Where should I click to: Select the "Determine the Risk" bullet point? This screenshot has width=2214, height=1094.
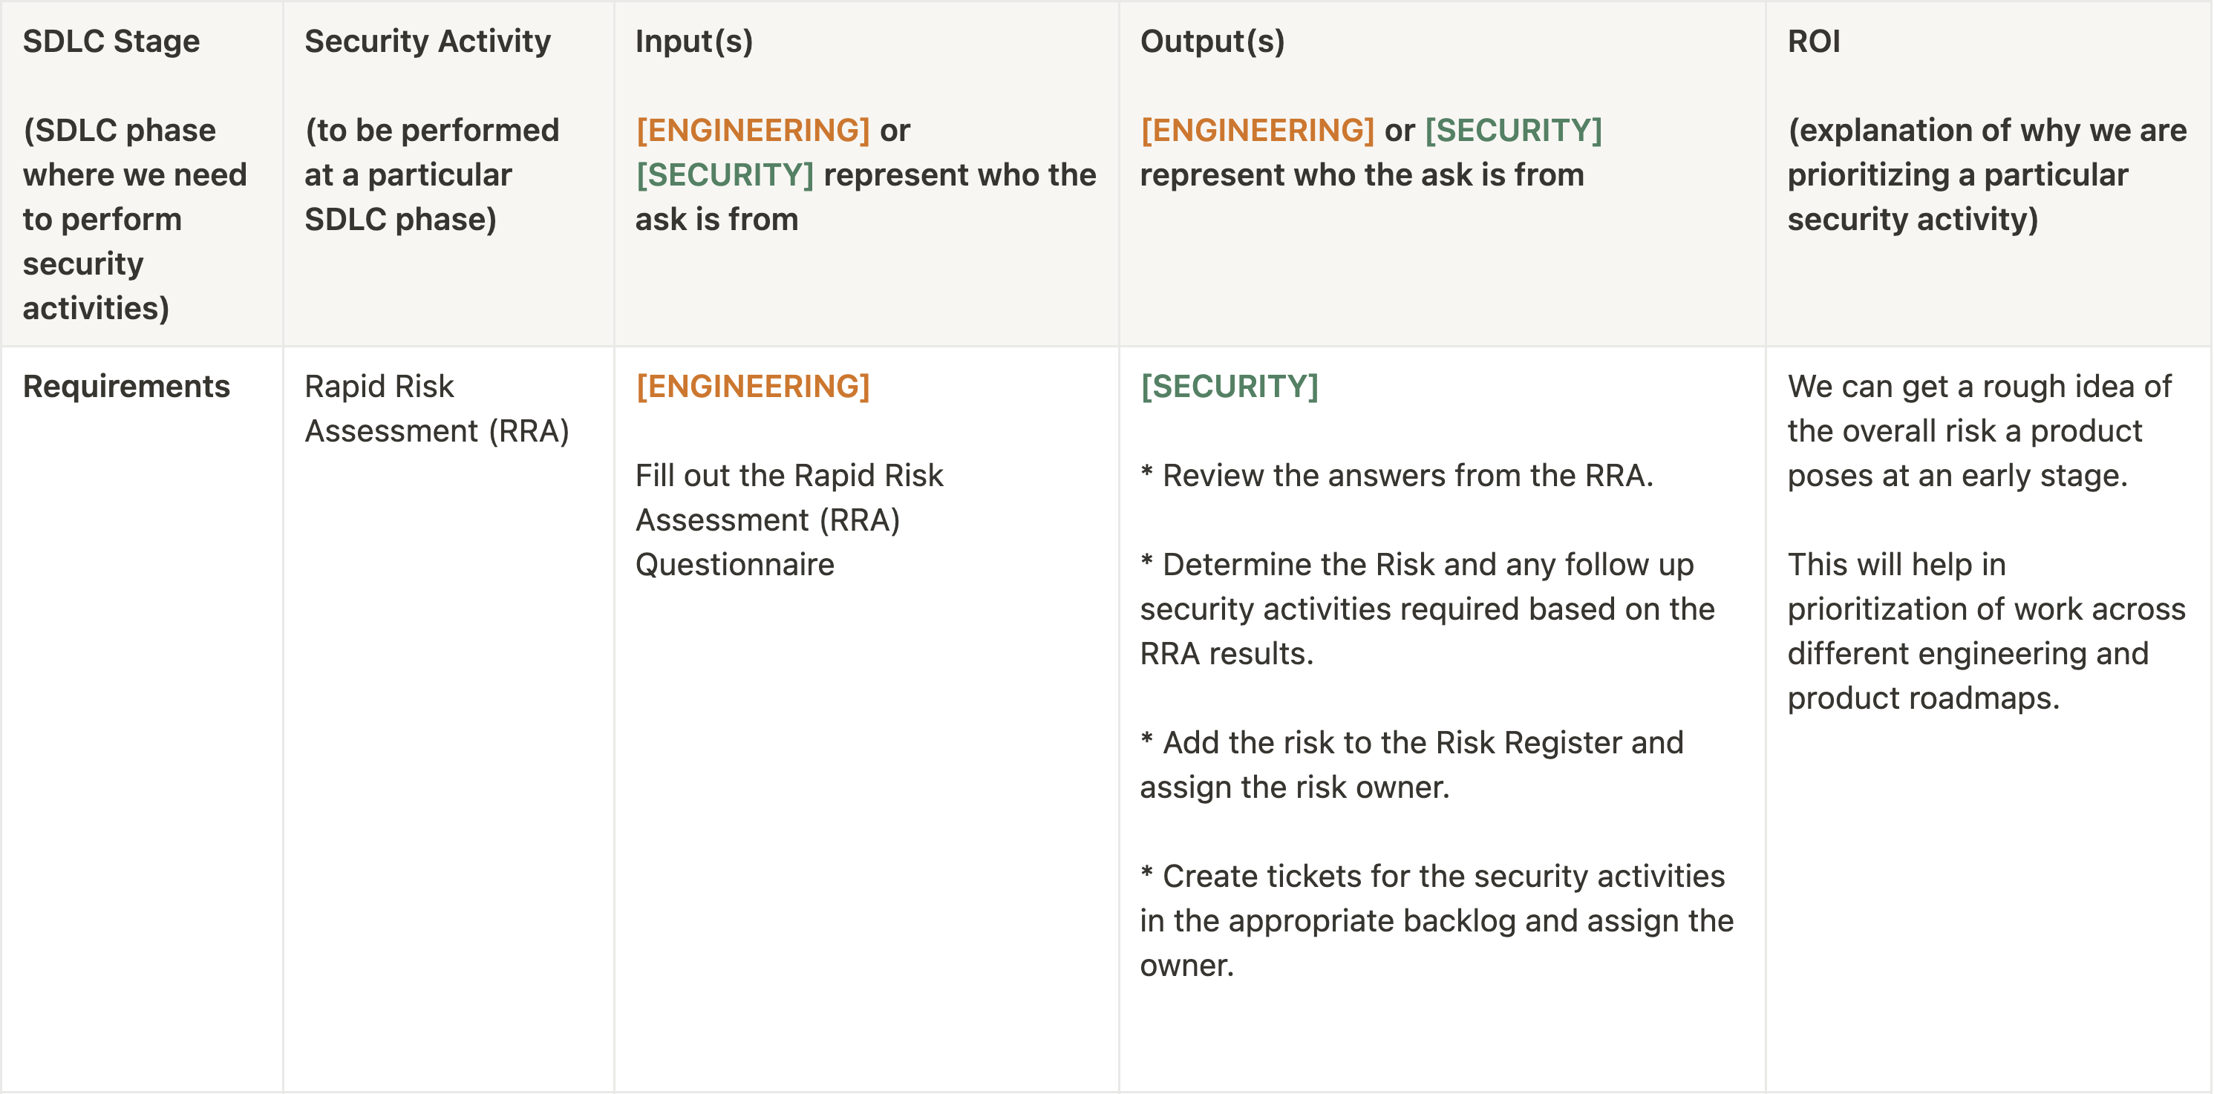(1427, 609)
